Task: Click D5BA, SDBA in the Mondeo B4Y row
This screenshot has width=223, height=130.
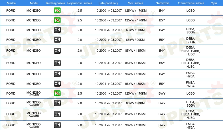Action: point(190,31)
